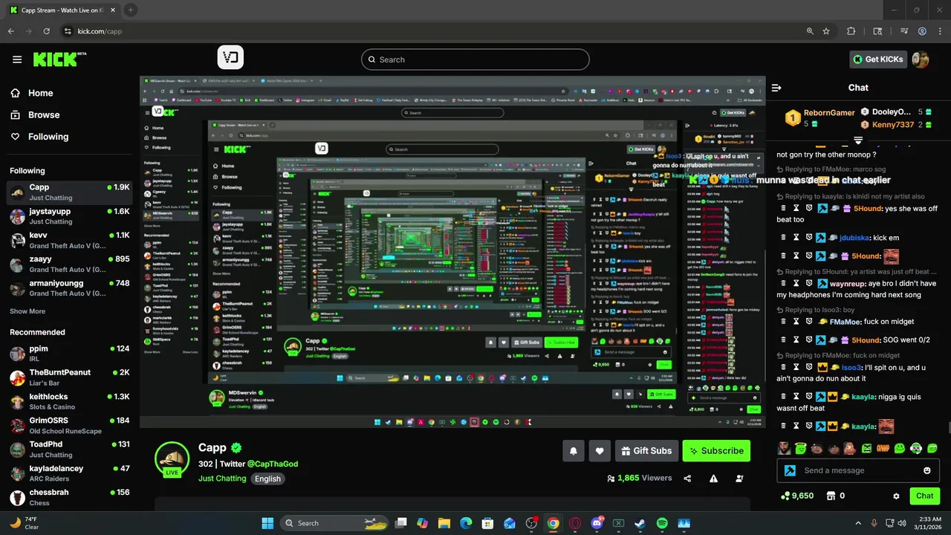
Task: Open Spotify from the taskbar
Action: pos(662,523)
